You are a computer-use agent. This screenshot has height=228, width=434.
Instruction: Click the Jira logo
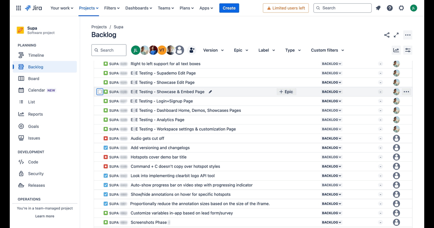33,8
